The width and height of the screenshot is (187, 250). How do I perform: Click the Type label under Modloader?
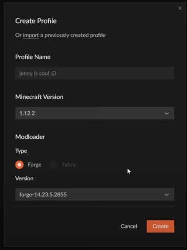click(x=21, y=151)
